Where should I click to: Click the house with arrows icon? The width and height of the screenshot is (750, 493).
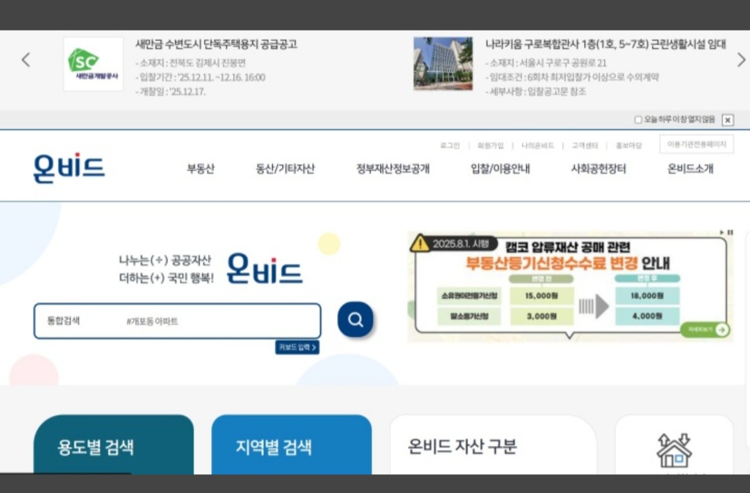pyautogui.click(x=674, y=450)
